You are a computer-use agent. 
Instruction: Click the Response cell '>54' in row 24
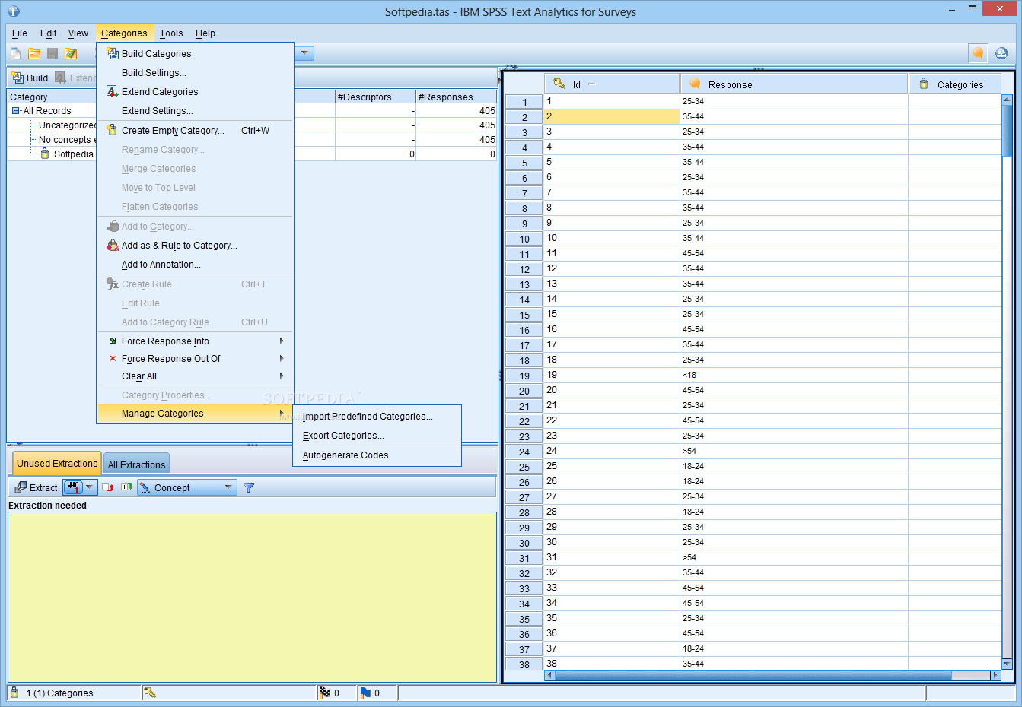[x=794, y=451]
